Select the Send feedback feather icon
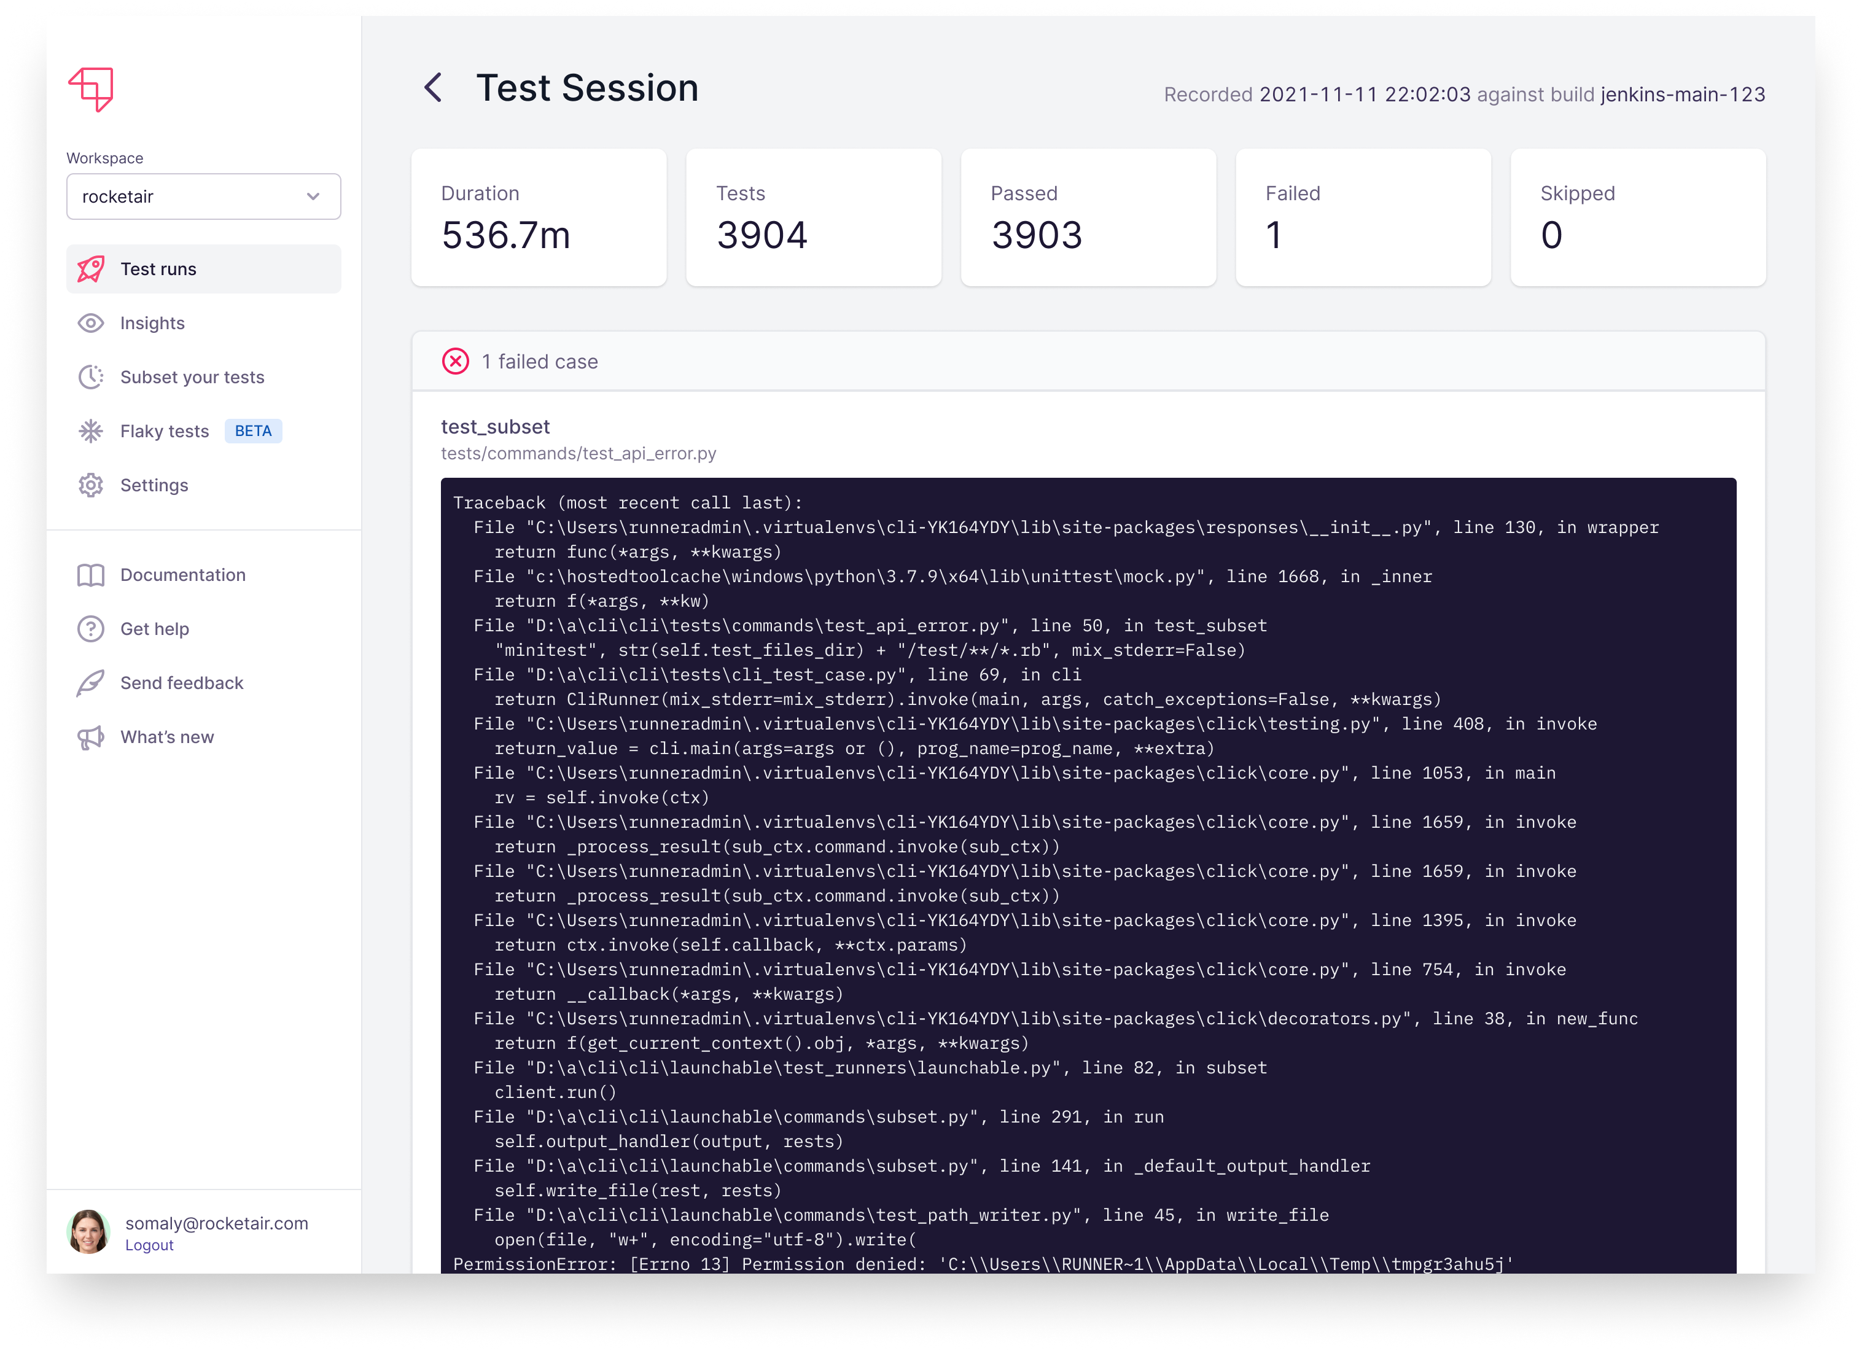 (90, 682)
